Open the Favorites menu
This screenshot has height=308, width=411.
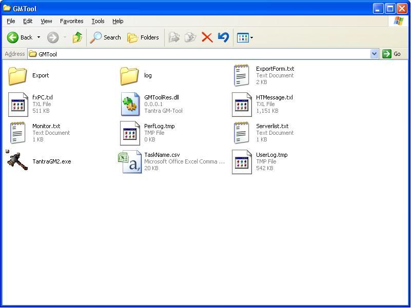point(71,21)
